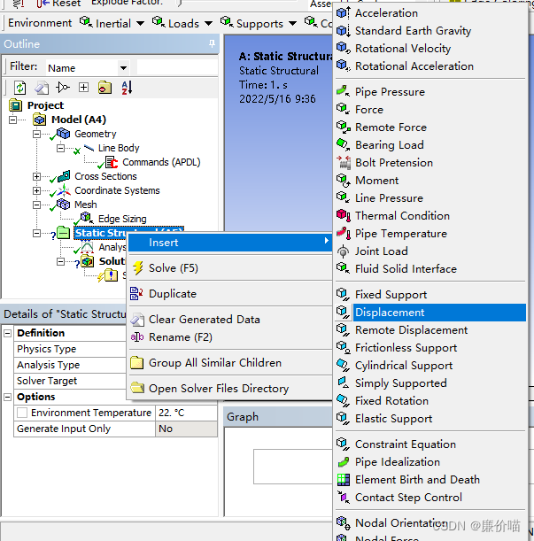Click the Simply Supported icon

(x=343, y=383)
